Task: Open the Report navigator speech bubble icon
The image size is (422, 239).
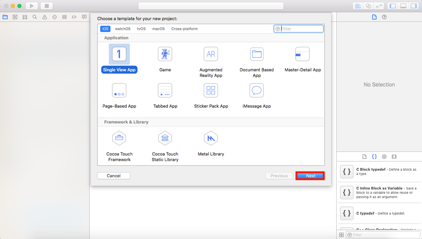Action: point(84,17)
